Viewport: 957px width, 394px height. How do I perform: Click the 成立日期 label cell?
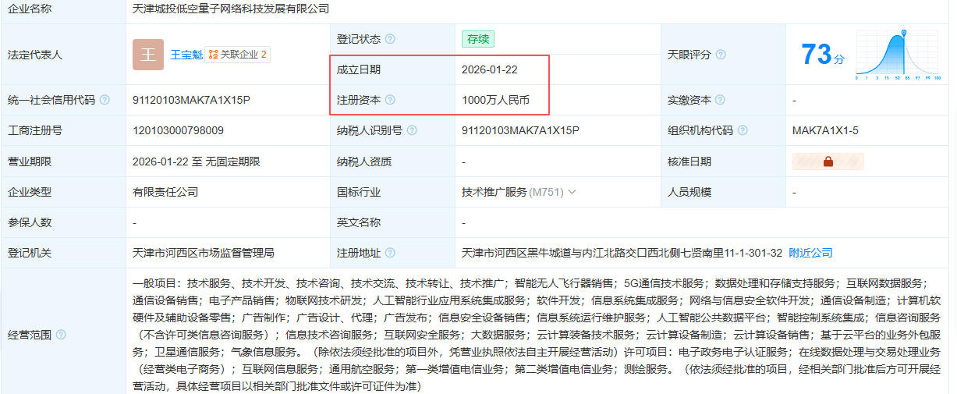coord(392,69)
